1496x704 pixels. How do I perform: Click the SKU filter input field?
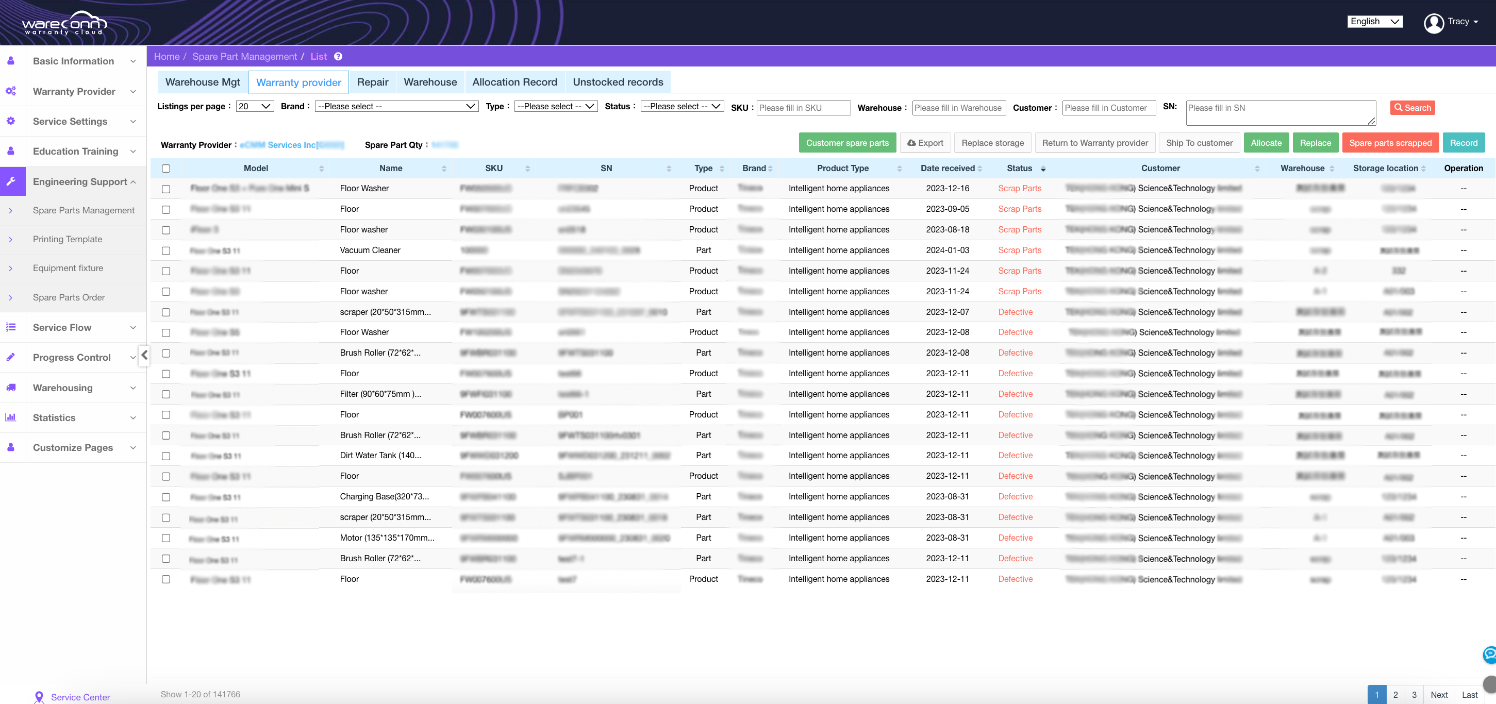pos(804,108)
